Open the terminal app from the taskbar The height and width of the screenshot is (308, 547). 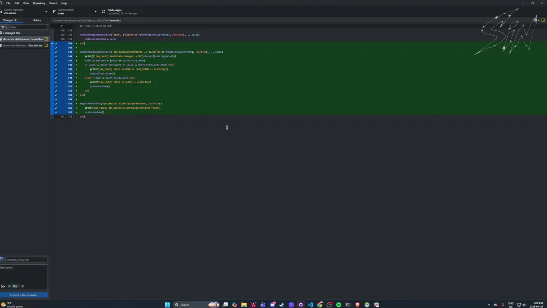348,305
